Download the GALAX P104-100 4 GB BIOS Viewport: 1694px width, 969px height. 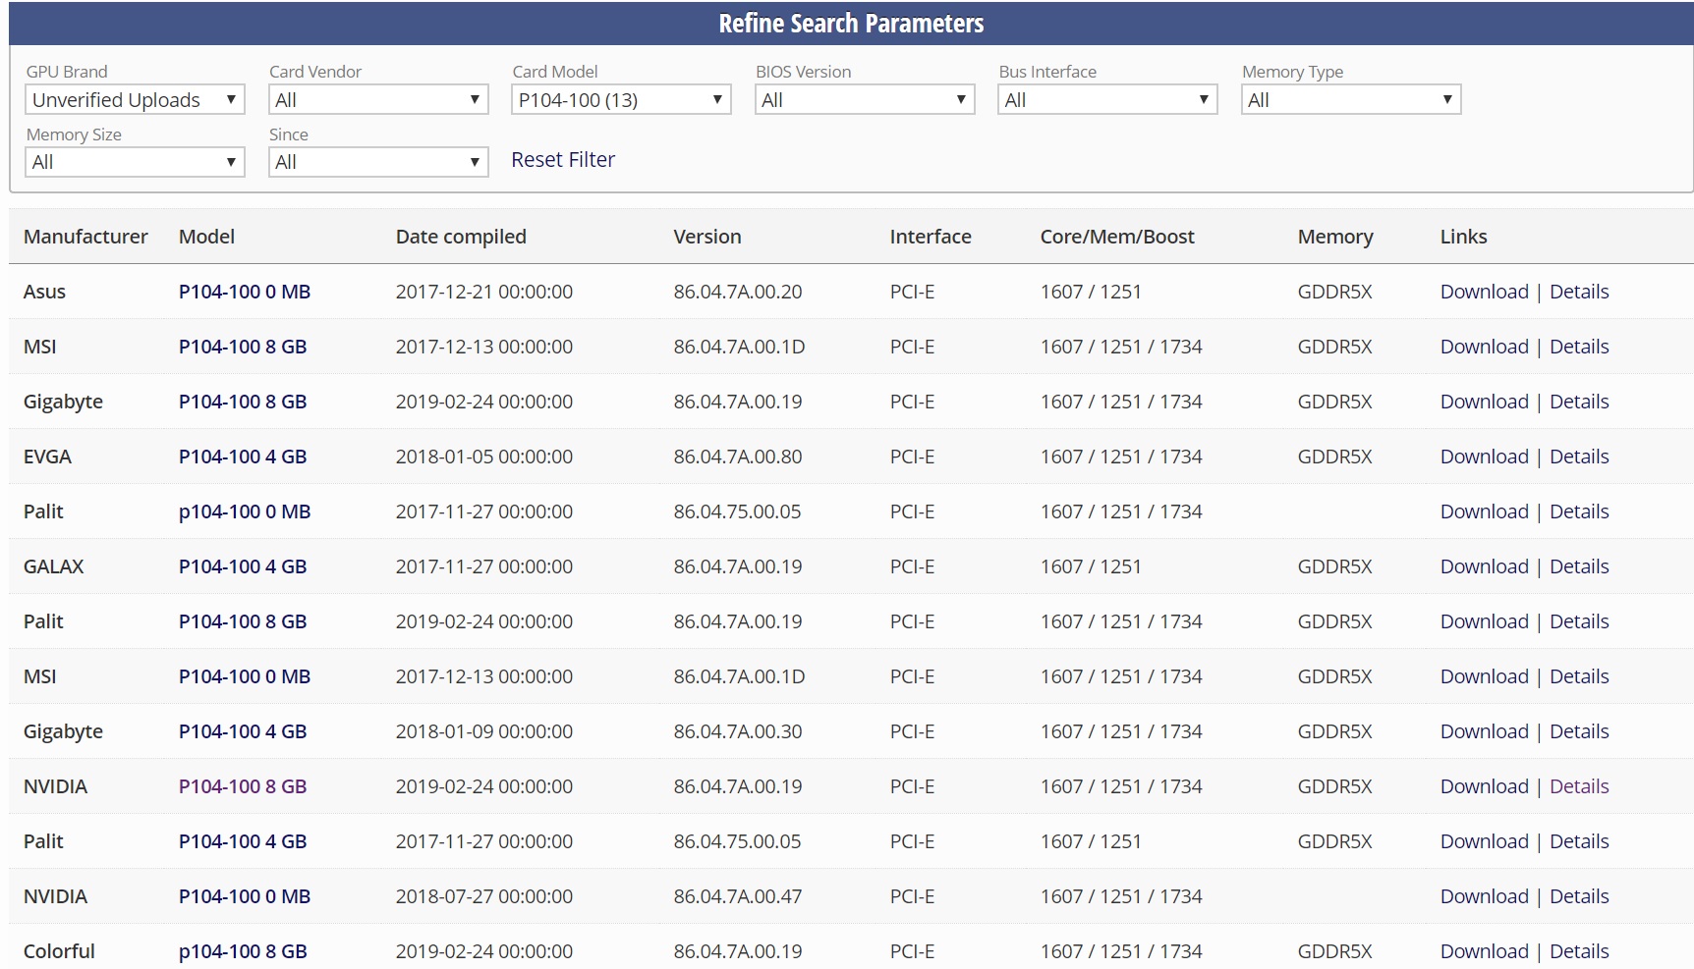click(x=1484, y=566)
